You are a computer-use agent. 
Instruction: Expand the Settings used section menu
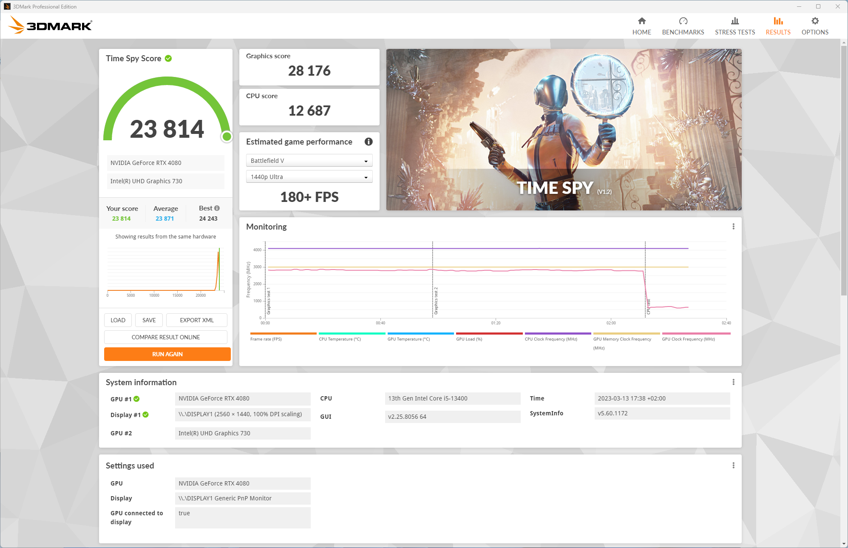(x=734, y=465)
